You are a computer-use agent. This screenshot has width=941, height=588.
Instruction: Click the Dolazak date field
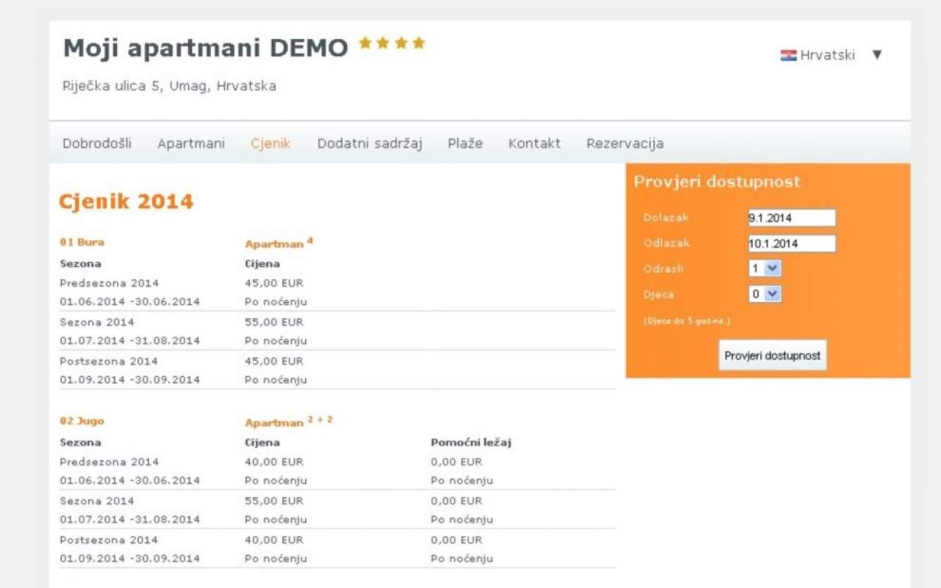792,218
